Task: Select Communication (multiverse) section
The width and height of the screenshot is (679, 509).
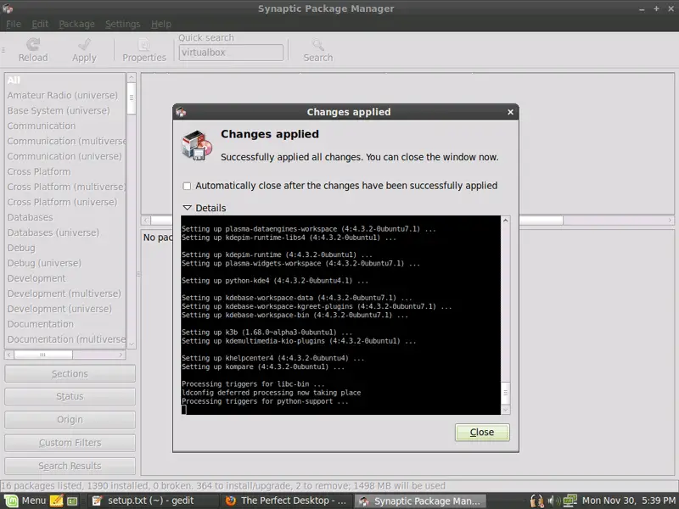Action: point(65,141)
